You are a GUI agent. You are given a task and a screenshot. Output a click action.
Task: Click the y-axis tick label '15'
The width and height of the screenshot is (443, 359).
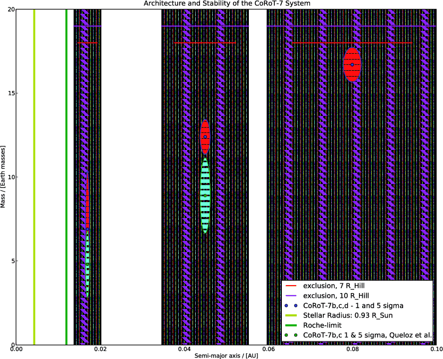click(11, 94)
